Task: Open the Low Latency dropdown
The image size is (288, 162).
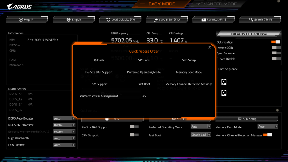Action: (x=64, y=145)
